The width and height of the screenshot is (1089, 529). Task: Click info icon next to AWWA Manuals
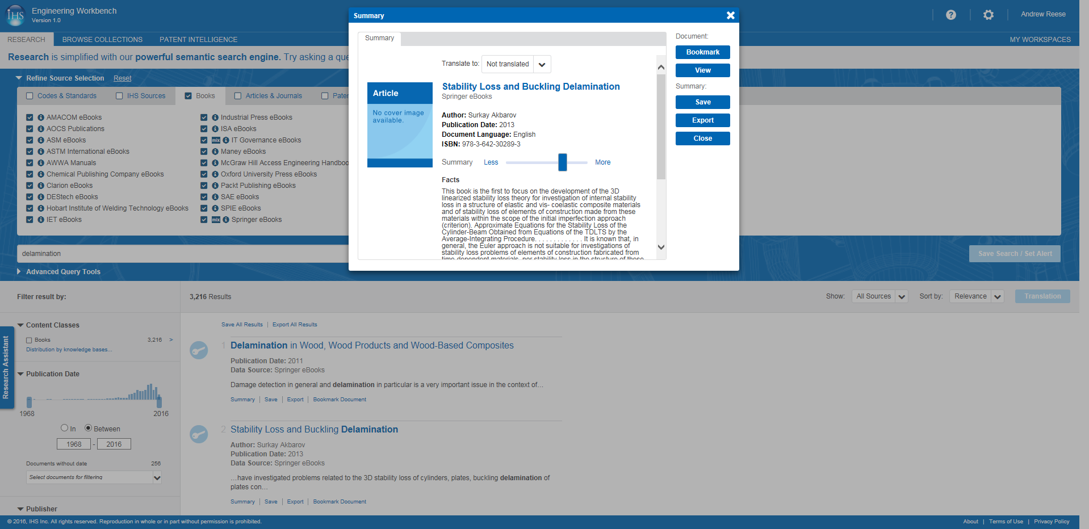[41, 163]
